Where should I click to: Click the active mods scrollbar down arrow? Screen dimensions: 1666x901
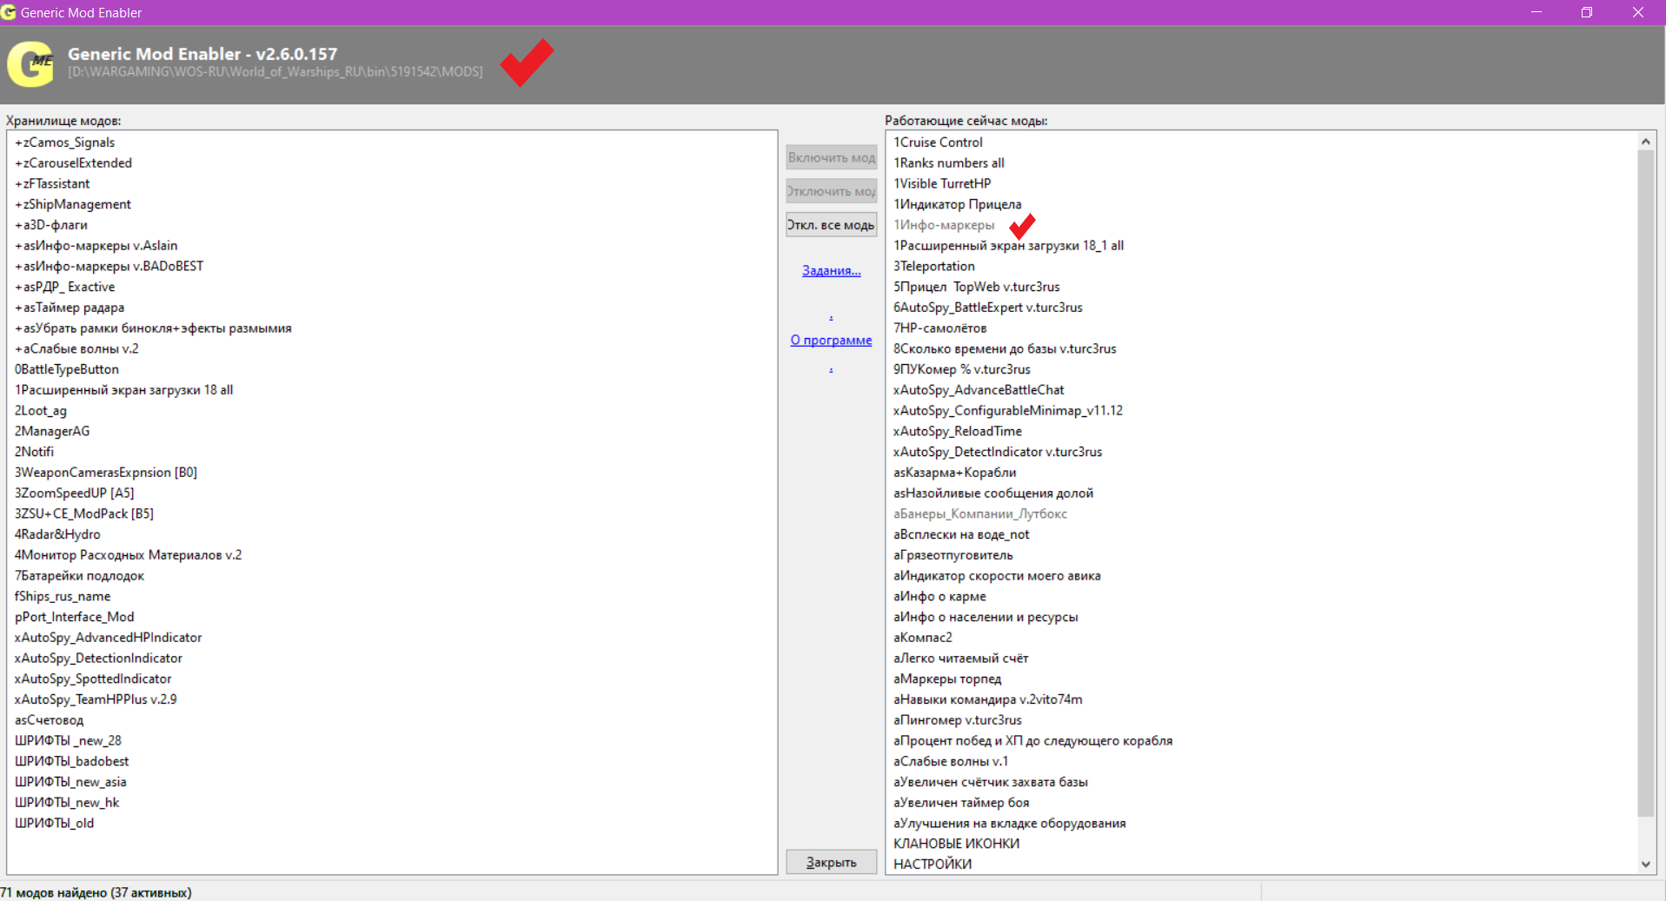point(1645,865)
